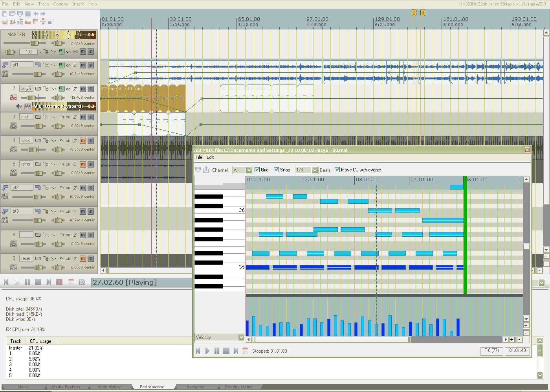The image size is (550, 392).
Task: Uncheck the Grid checkbox in MIDI editor
Action: [x=257, y=170]
